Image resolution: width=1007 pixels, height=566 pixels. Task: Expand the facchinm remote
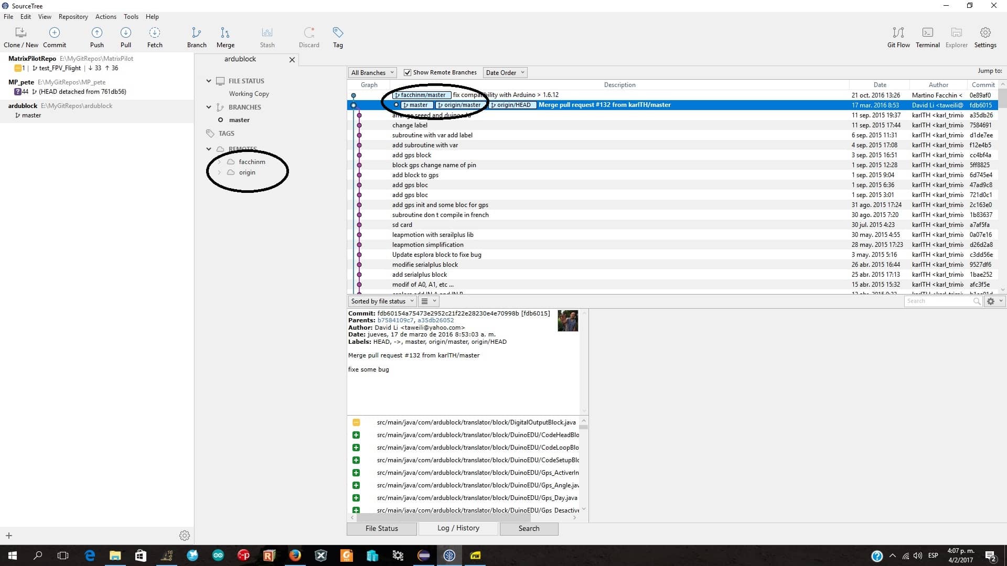click(x=219, y=162)
